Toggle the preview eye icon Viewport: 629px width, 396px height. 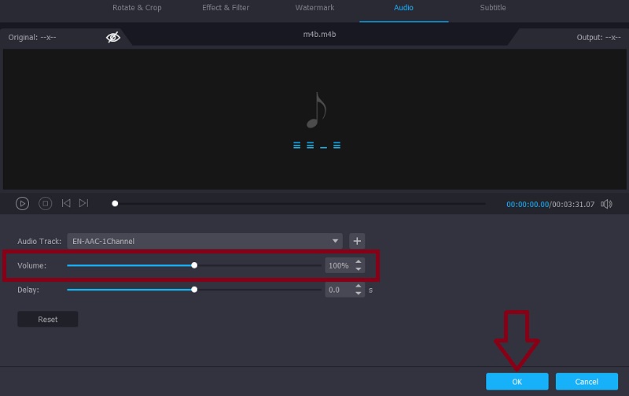point(113,37)
